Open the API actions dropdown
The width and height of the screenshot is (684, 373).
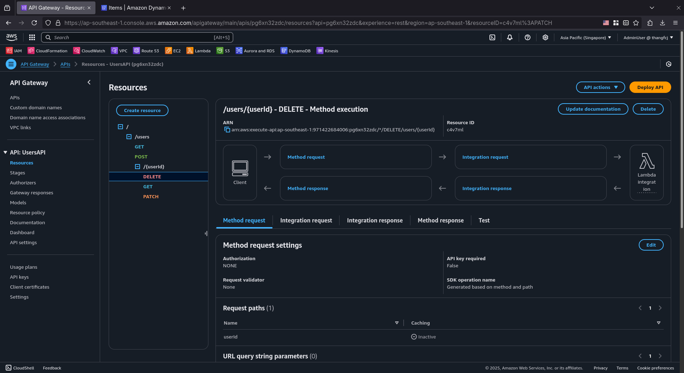click(600, 87)
